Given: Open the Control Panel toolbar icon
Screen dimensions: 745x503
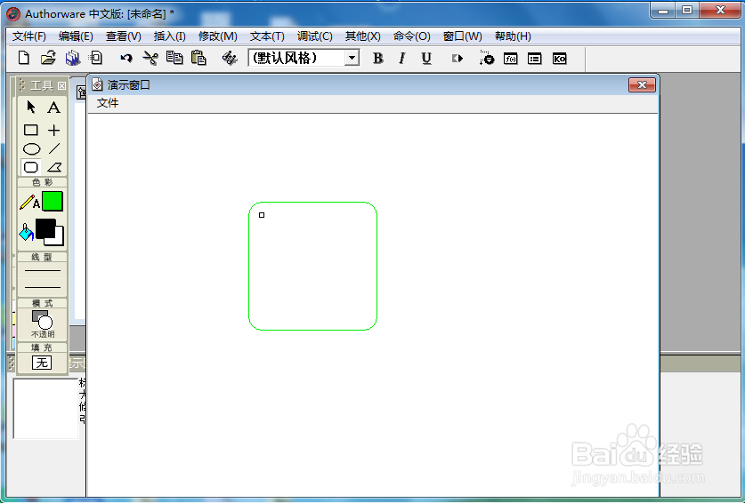Looking at the screenshot, I should coord(487,58).
